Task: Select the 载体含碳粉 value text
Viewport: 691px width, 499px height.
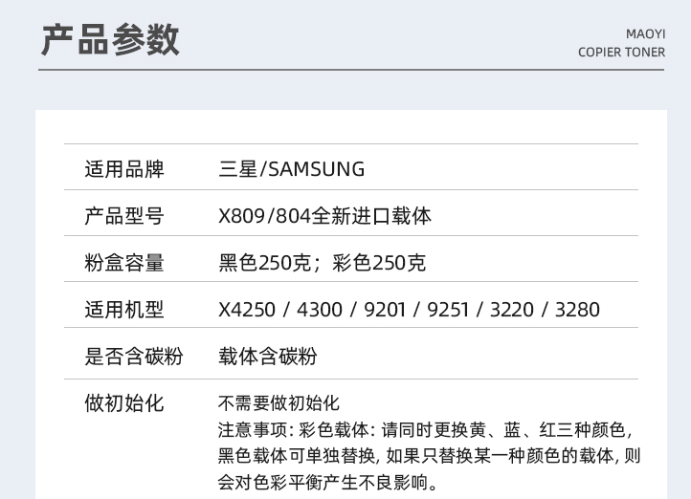Action: (x=268, y=357)
